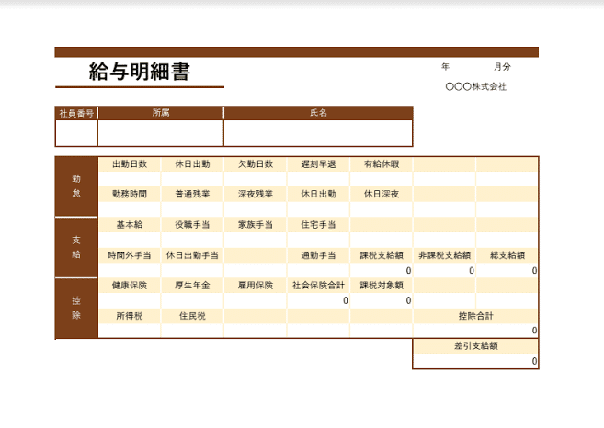604x428 pixels.
Task: Click the empty value cell under 時間外手当
Action: click(x=130, y=271)
